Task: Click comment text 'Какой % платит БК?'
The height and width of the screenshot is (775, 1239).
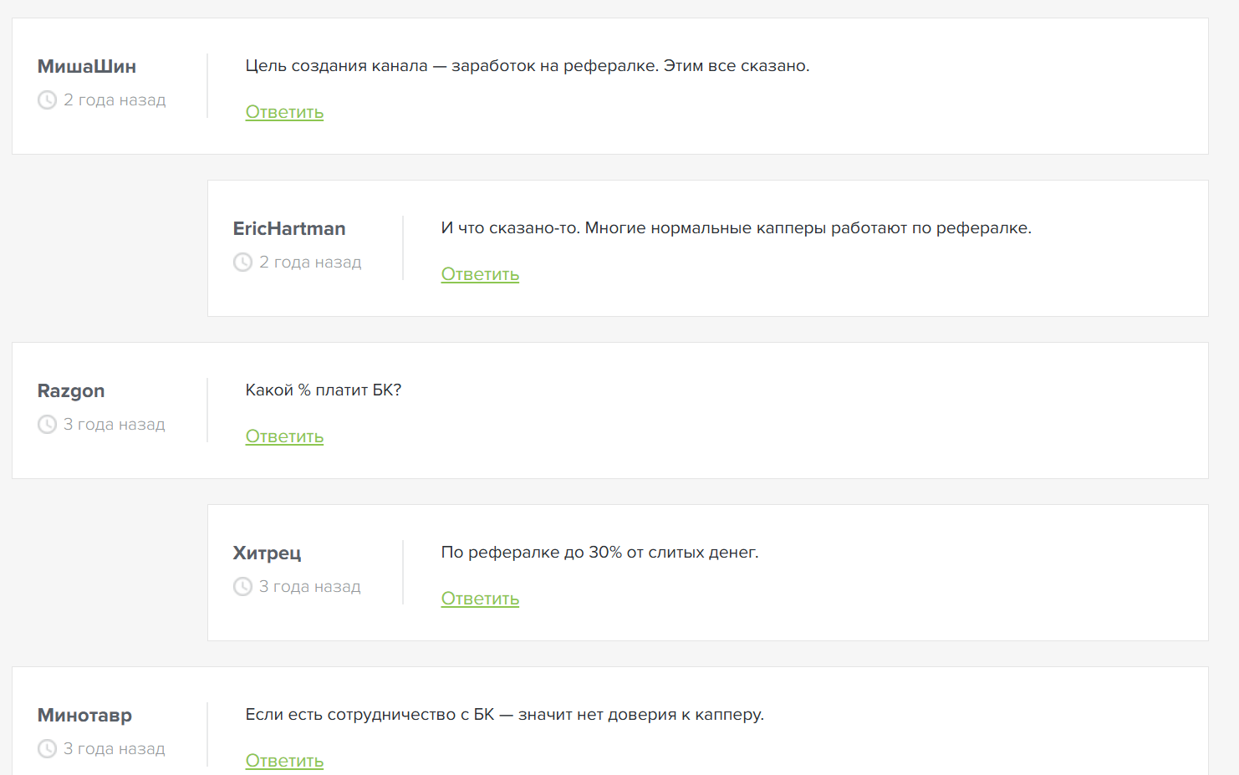Action: (324, 390)
